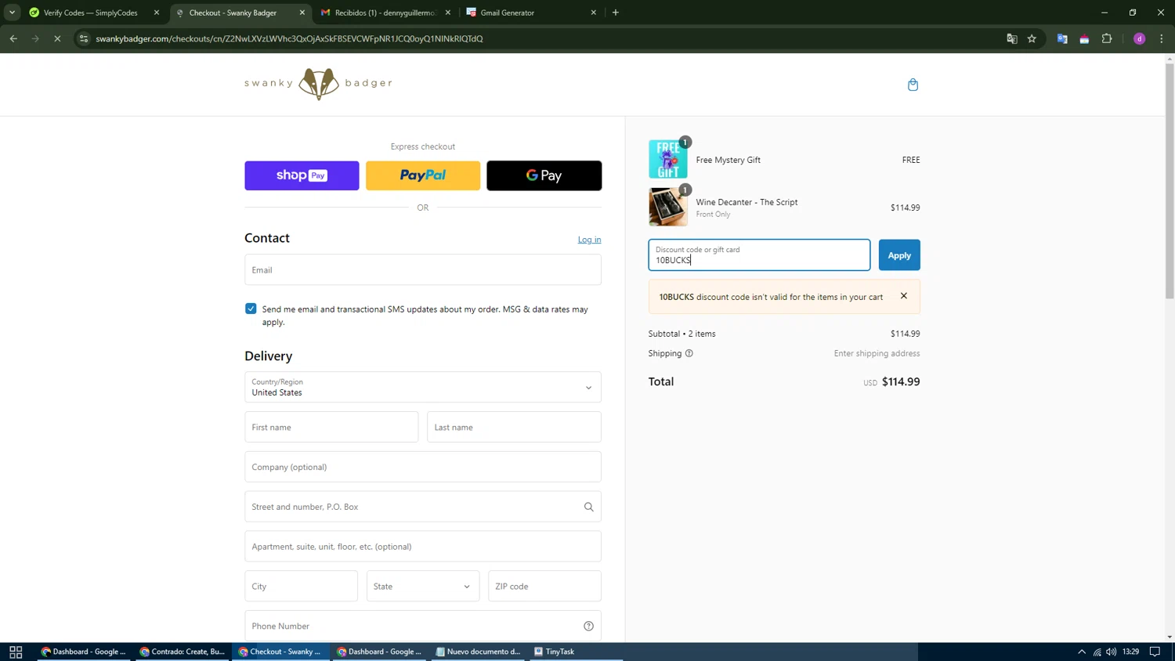The height and width of the screenshot is (661, 1175).
Task: Pay with Shop Pay
Action: click(302, 175)
